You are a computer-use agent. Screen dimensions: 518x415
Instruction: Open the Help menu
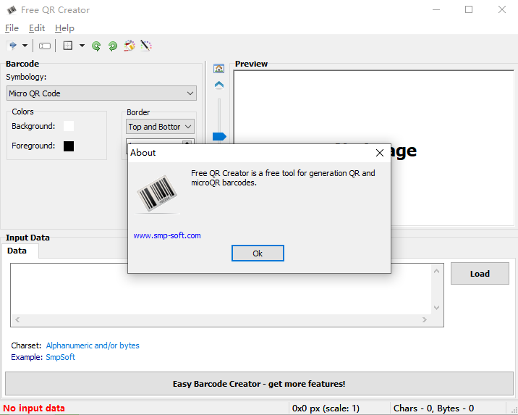tap(64, 28)
